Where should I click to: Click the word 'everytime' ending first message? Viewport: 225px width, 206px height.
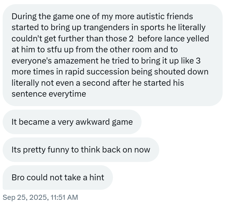click(67, 94)
